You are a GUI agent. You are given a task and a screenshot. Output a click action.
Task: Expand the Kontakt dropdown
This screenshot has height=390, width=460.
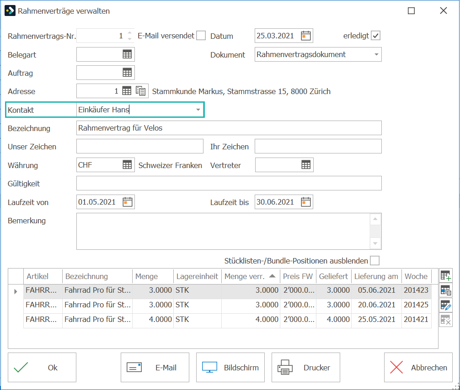tap(198, 110)
